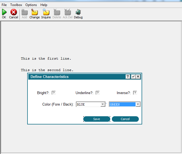The image size is (182, 154).
Task: Click the dialog's Cancel button
Action: click(x=125, y=119)
